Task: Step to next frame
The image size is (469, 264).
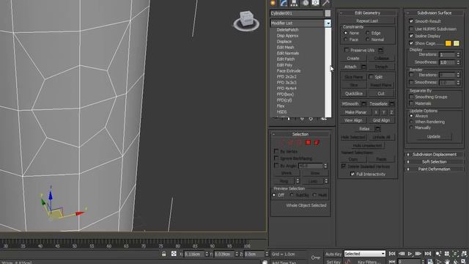Action: coord(418,254)
